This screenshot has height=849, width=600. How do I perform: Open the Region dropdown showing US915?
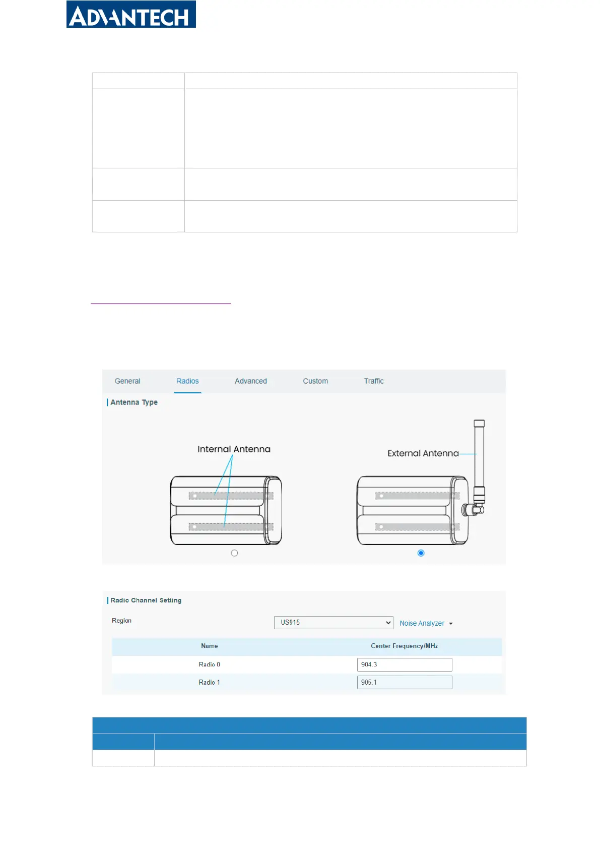click(333, 623)
